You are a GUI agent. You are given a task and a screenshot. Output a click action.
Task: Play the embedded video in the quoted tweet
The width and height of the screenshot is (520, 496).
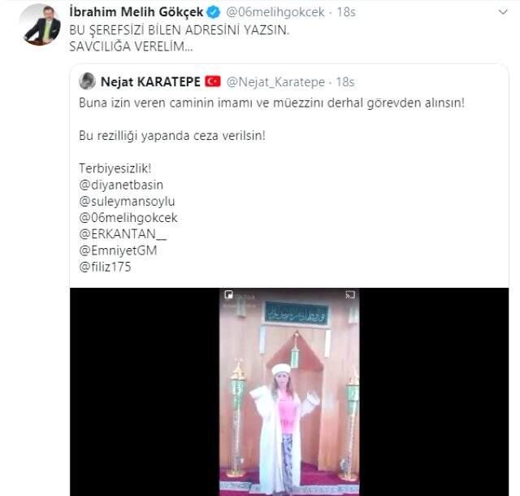pos(288,390)
